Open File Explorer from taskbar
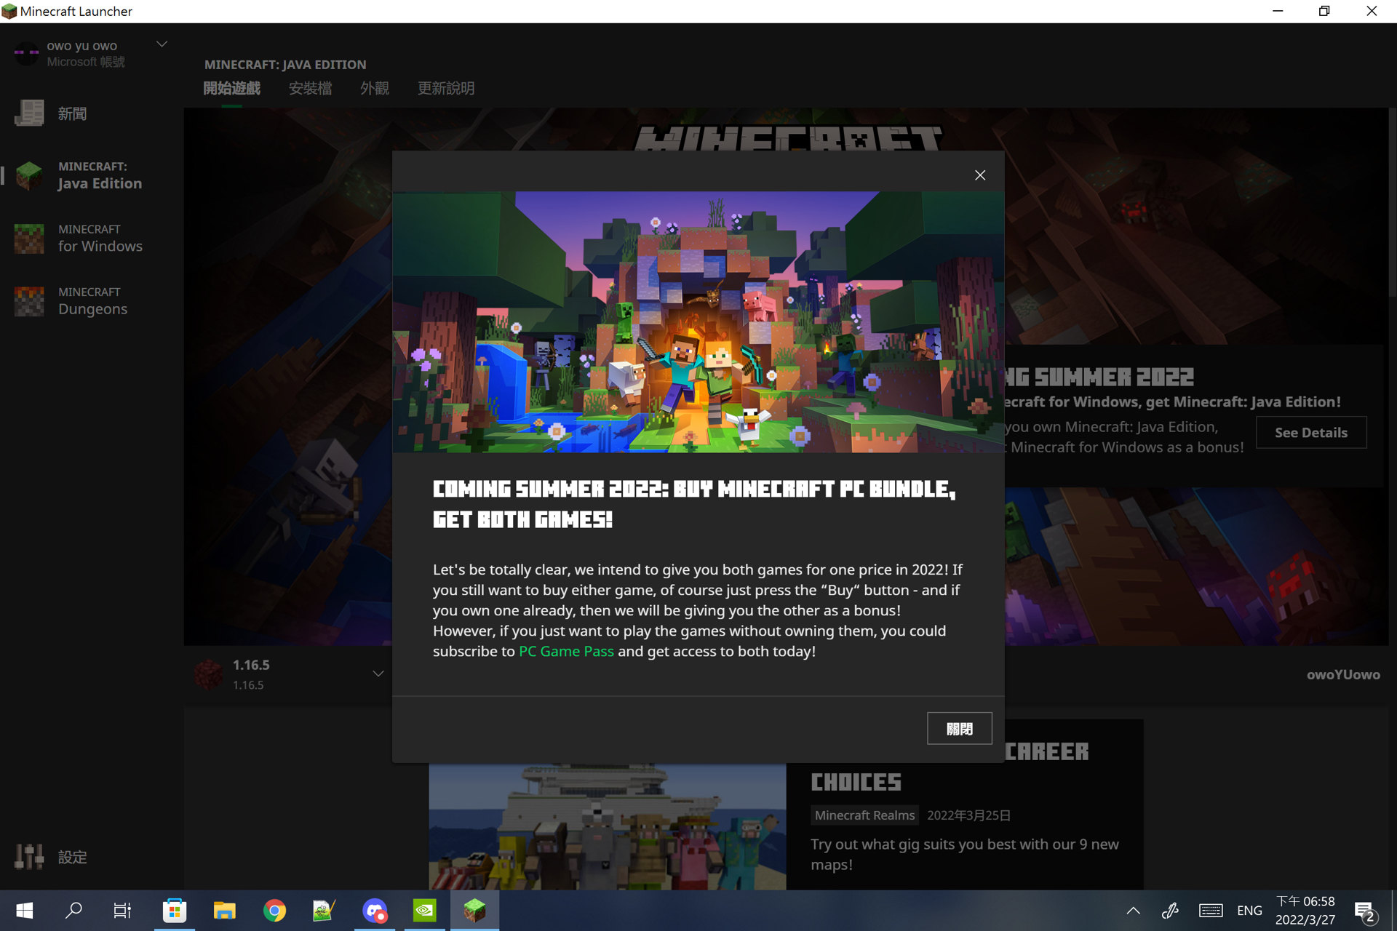The height and width of the screenshot is (931, 1397). 224,911
